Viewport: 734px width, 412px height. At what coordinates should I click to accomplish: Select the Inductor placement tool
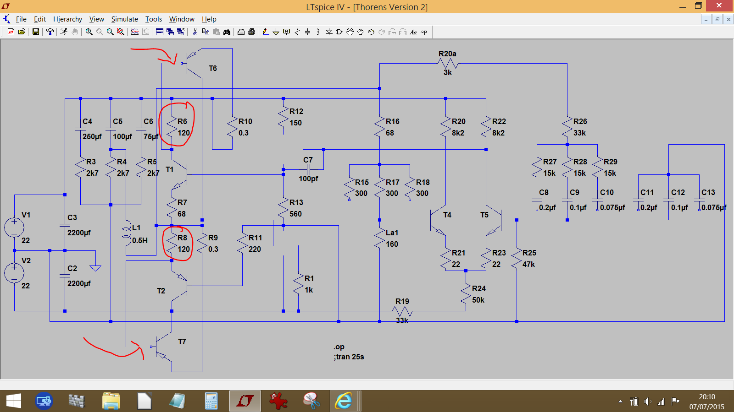pos(318,32)
